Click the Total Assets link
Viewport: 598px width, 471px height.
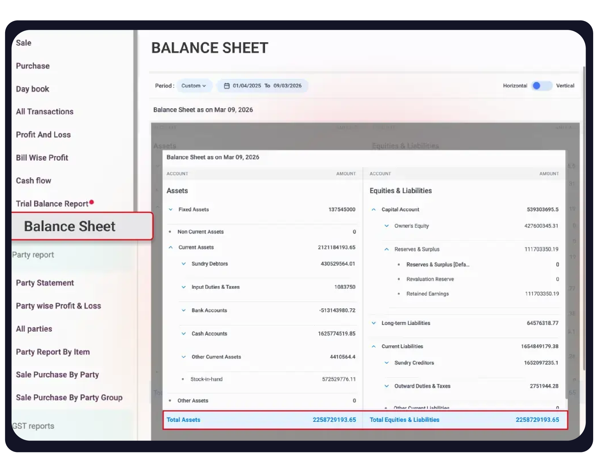point(183,419)
